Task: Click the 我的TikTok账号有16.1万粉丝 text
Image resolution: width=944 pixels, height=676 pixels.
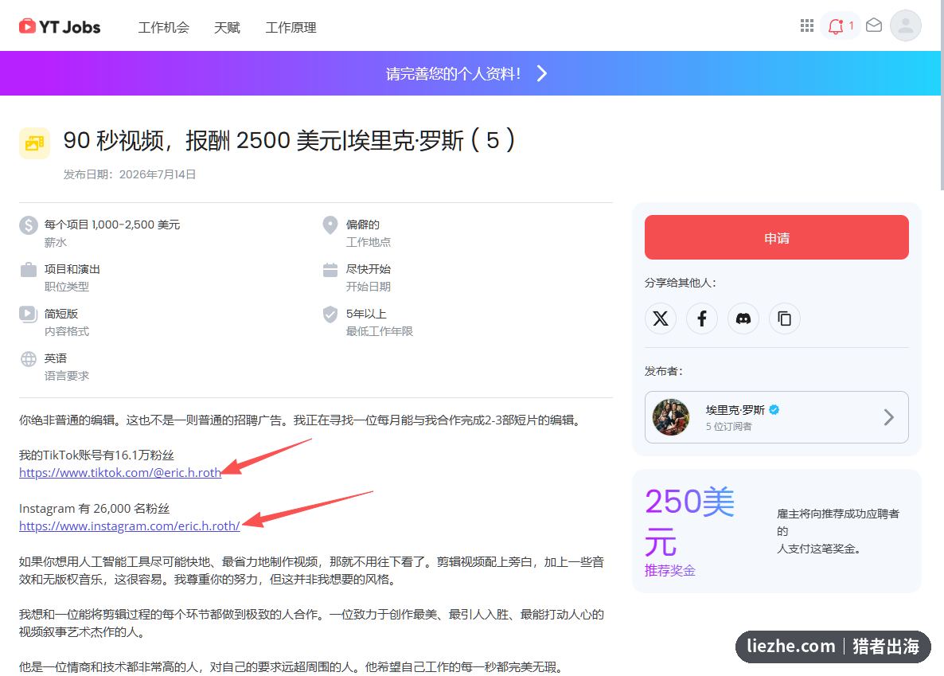Action: coord(96,455)
